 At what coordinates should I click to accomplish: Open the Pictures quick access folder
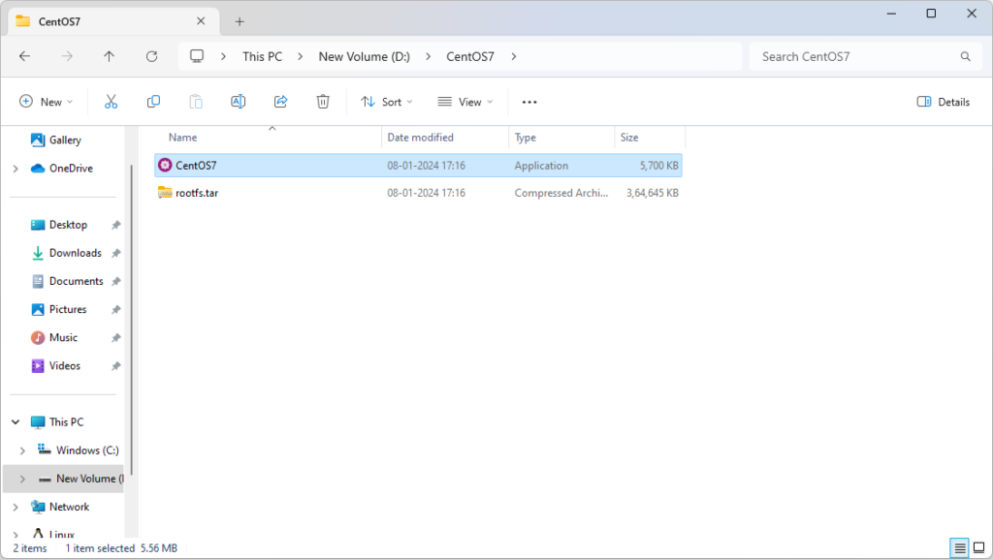[58, 309]
